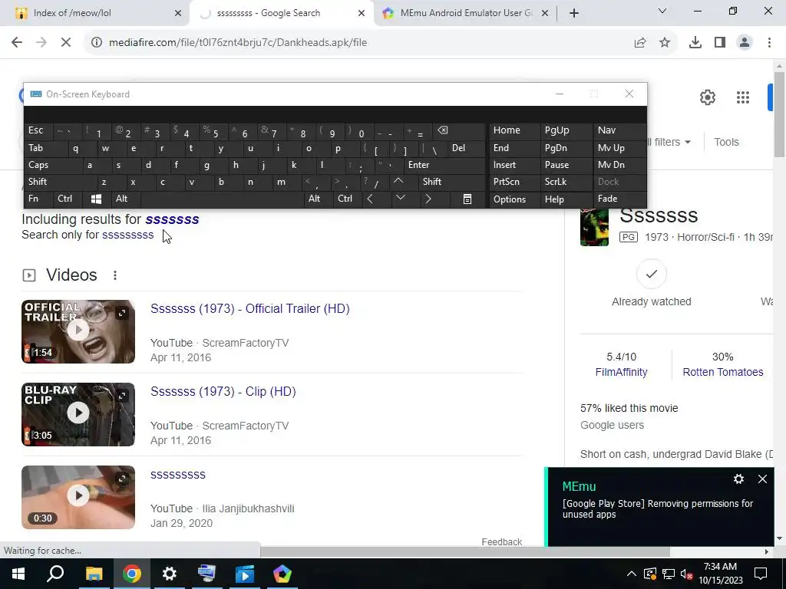Open Rotten Tomatoes rating link

coord(723,372)
